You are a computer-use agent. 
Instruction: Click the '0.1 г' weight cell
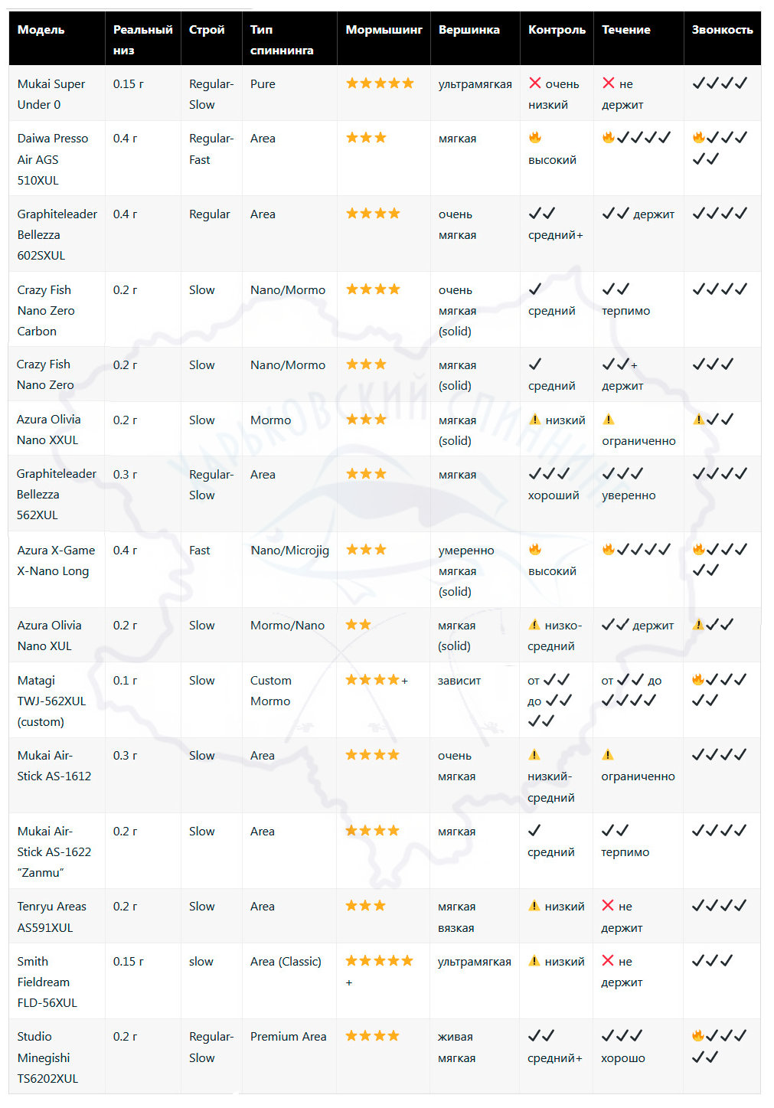pyautogui.click(x=125, y=681)
